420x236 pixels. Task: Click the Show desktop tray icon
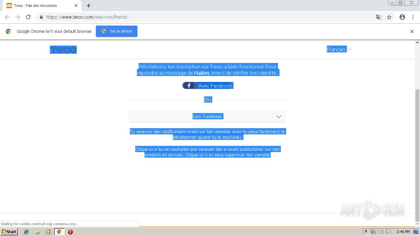[416, 232]
